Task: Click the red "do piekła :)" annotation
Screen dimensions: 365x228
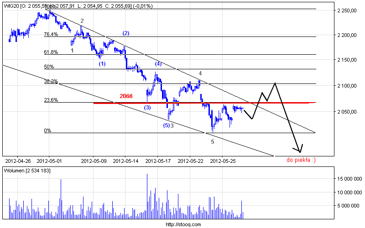Action: click(301, 160)
